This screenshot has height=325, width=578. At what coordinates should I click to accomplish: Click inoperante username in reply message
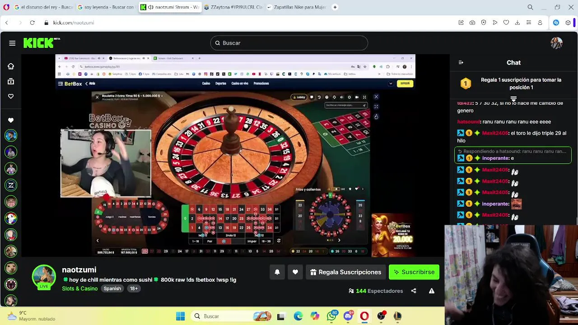(495, 158)
